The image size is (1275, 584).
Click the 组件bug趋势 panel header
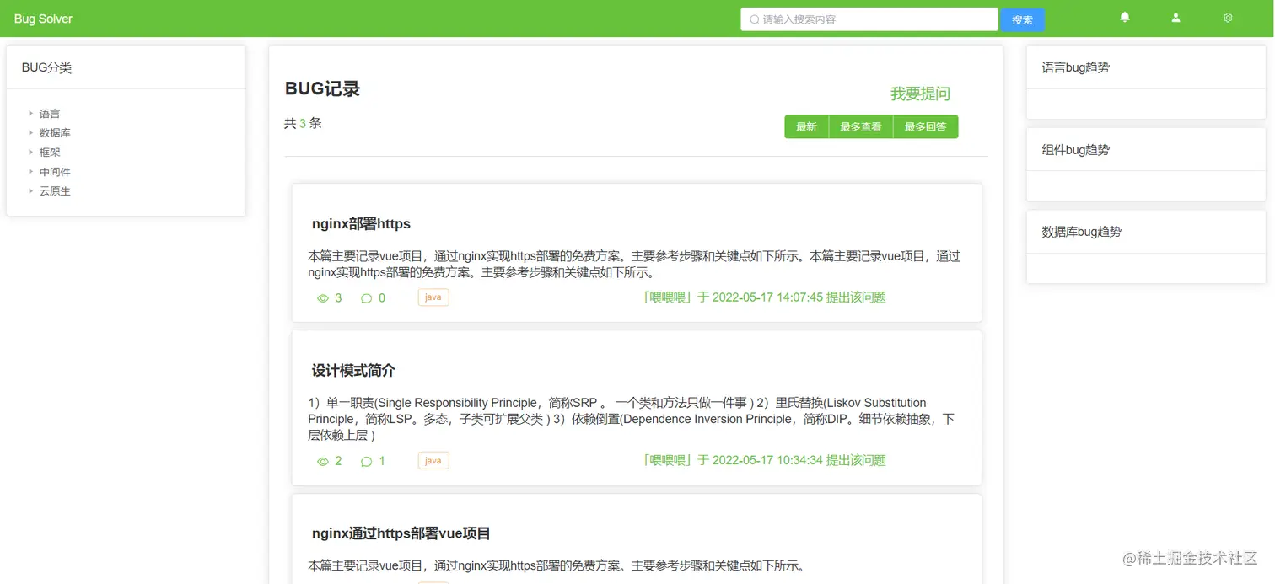point(1146,150)
